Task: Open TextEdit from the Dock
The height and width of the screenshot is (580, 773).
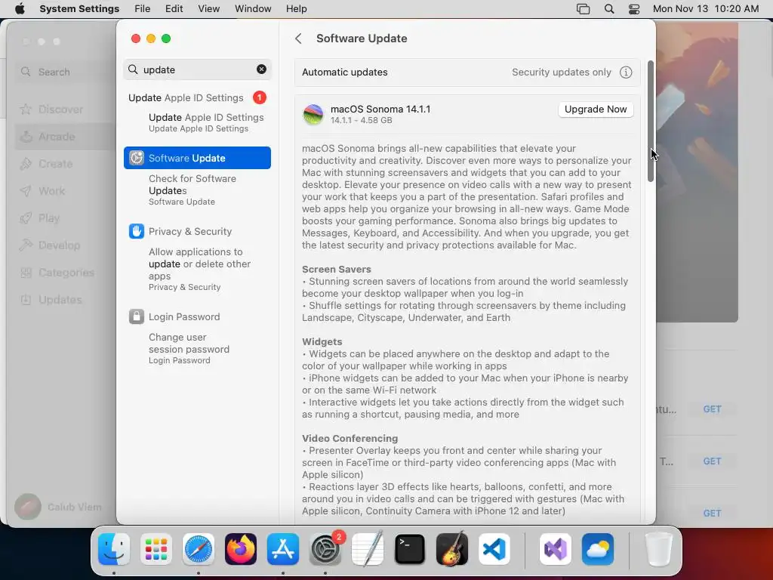Action: 368,549
